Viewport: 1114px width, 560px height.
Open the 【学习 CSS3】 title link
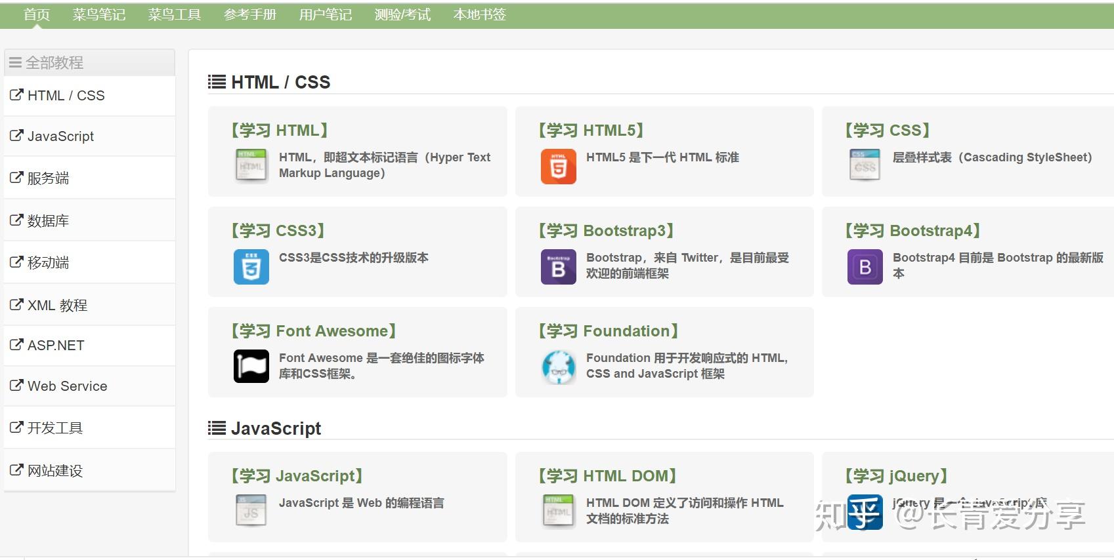(278, 231)
